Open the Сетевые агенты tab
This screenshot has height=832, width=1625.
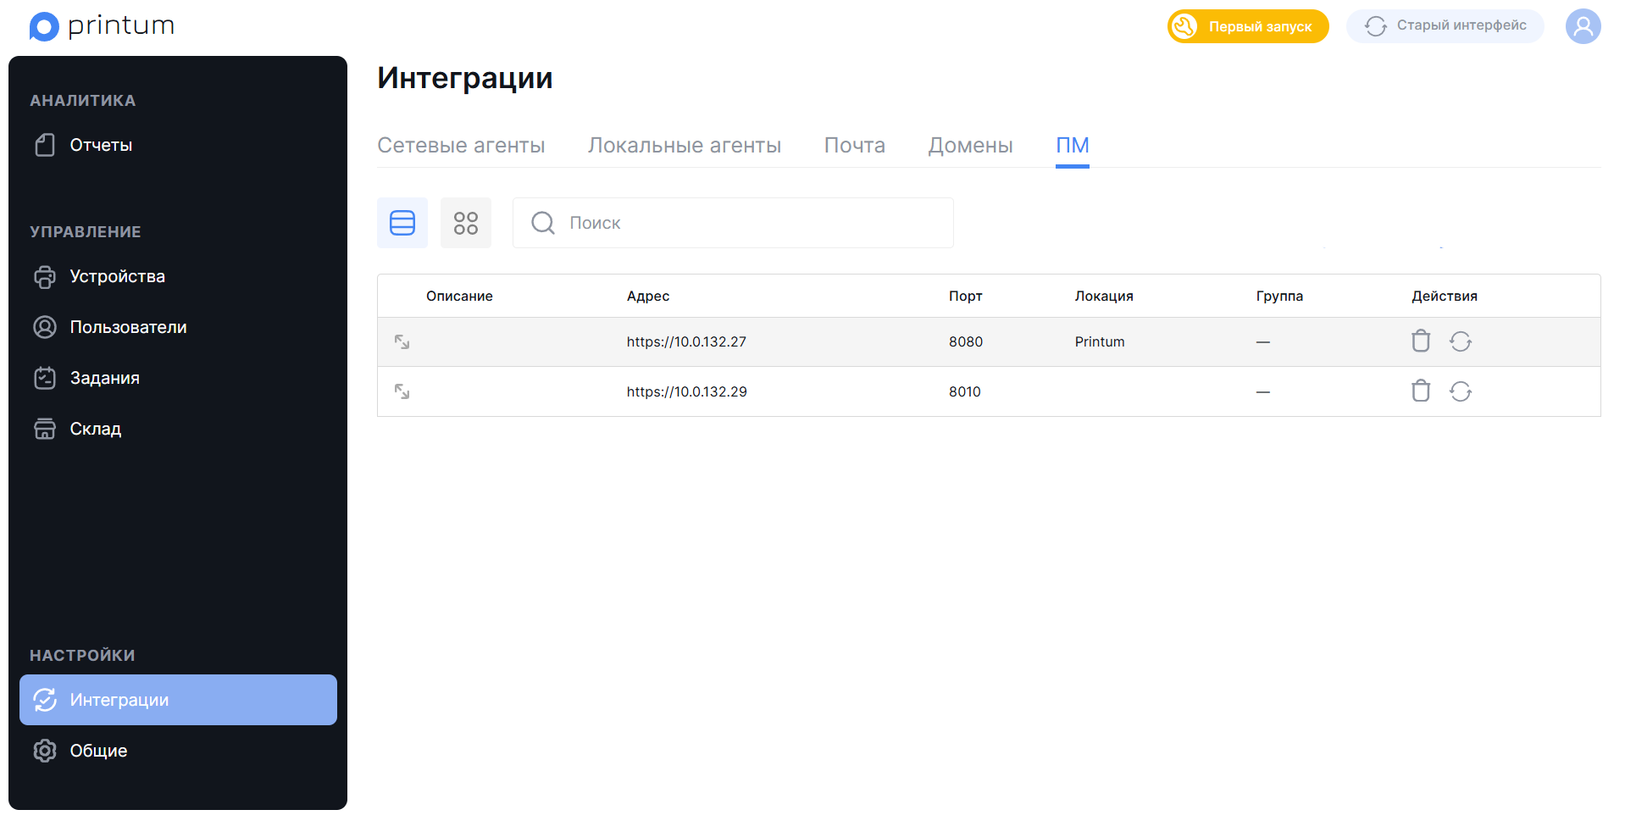(461, 145)
